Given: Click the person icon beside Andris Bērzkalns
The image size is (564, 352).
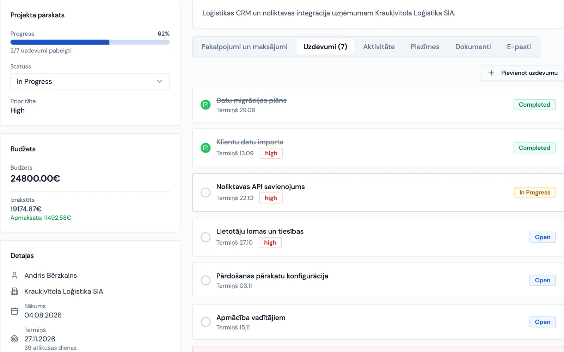Looking at the screenshot, I should [x=14, y=275].
